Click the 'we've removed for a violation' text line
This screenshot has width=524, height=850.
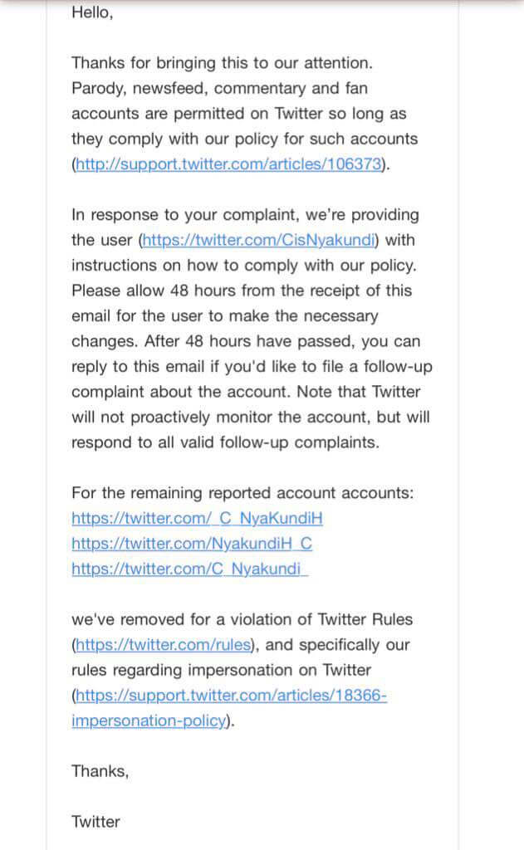pyautogui.click(x=242, y=619)
